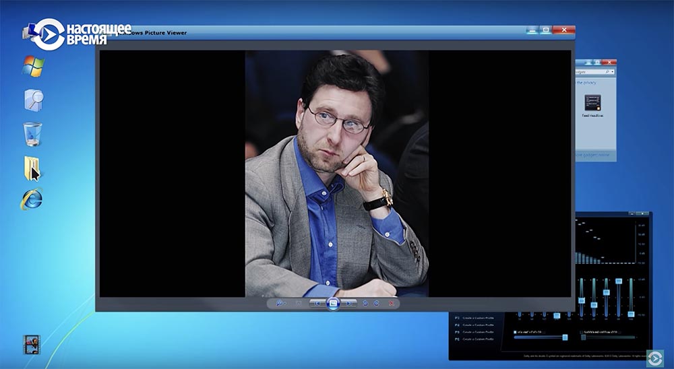Screen dimensions: 674x369
Task: Click the get more gadgets online link
Action: coord(592,155)
